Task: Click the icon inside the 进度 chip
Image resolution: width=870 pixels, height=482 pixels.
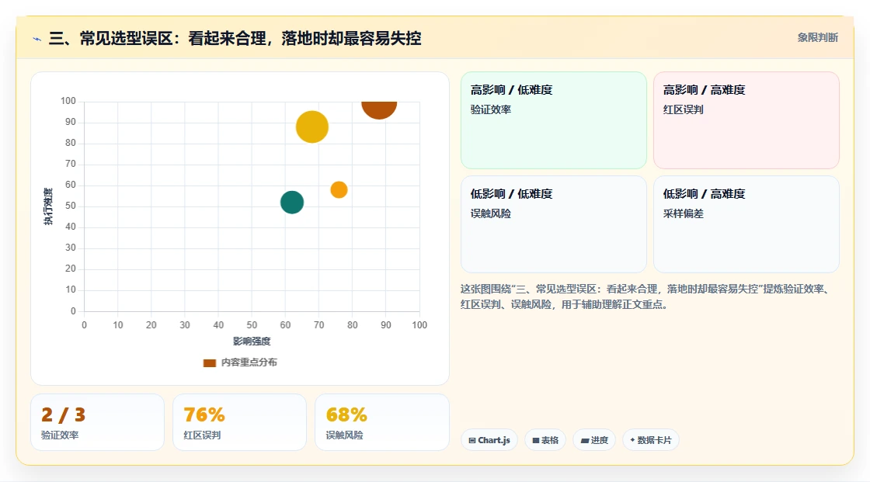Action: [585, 440]
